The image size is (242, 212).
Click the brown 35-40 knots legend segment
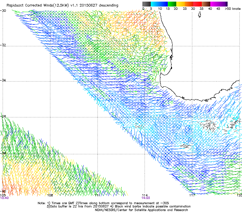coord(206,4)
